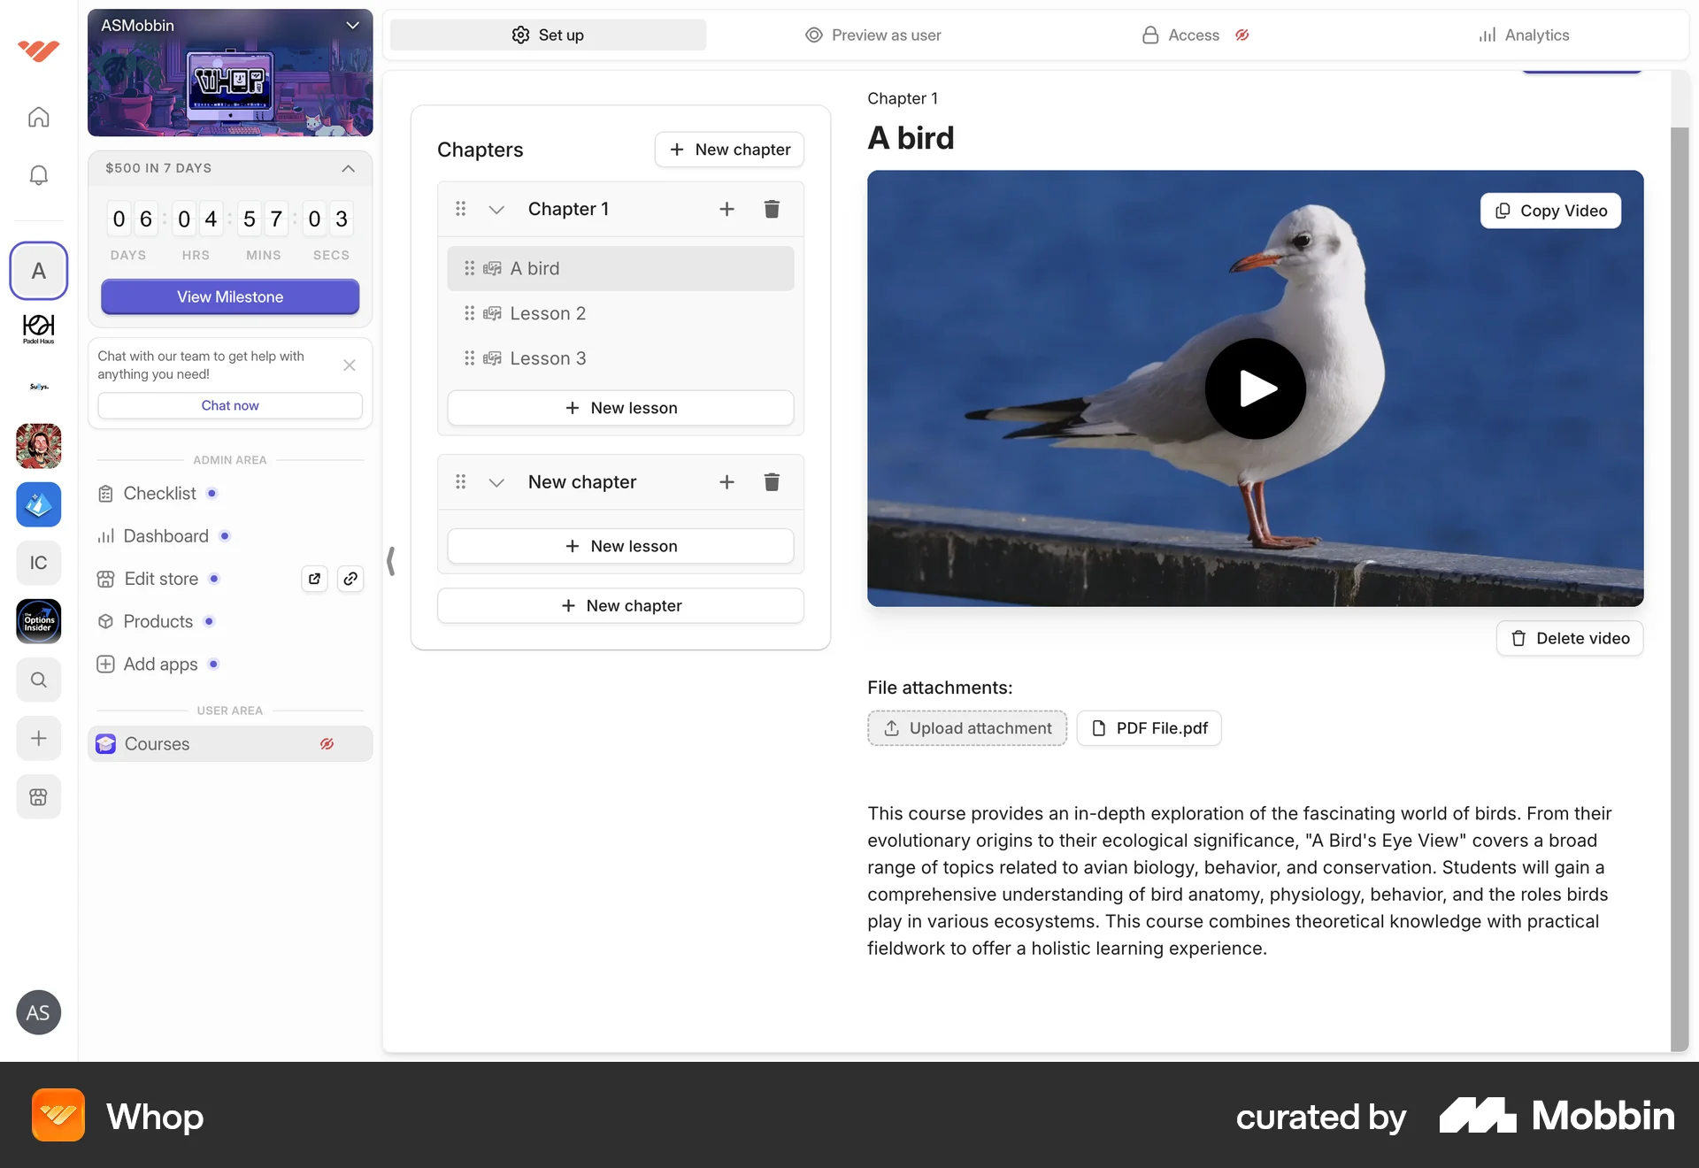
Task: Open the Home icon in the sidebar
Action: point(38,117)
